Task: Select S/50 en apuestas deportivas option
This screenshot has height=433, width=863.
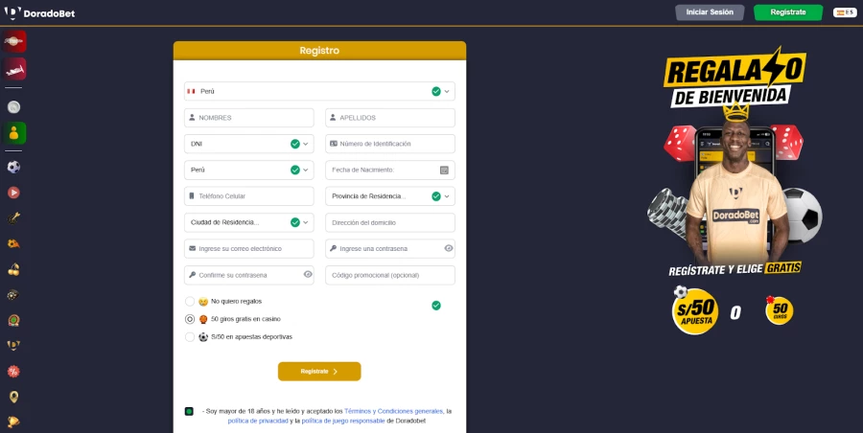Action: (x=190, y=336)
